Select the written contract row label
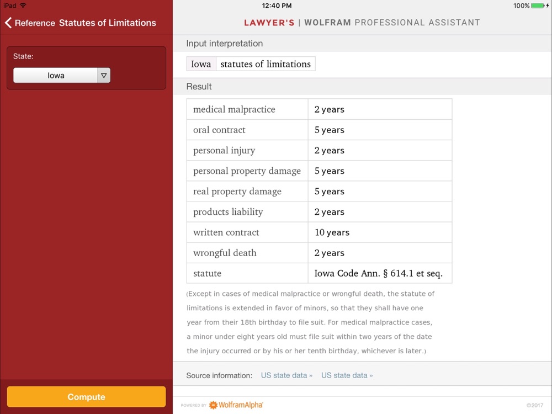 pyautogui.click(x=226, y=232)
